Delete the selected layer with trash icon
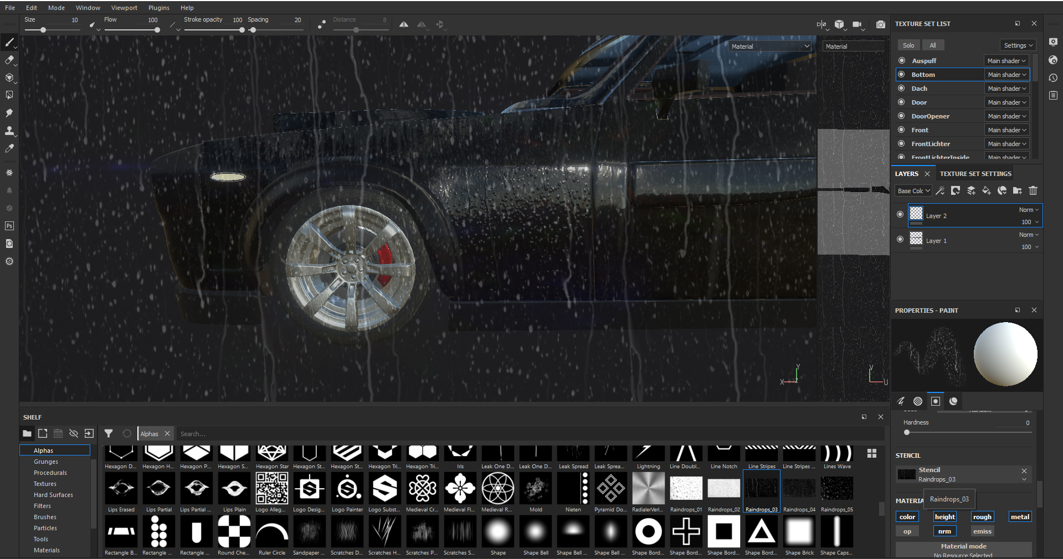Screen dimensions: 1063x559 tap(1033, 190)
